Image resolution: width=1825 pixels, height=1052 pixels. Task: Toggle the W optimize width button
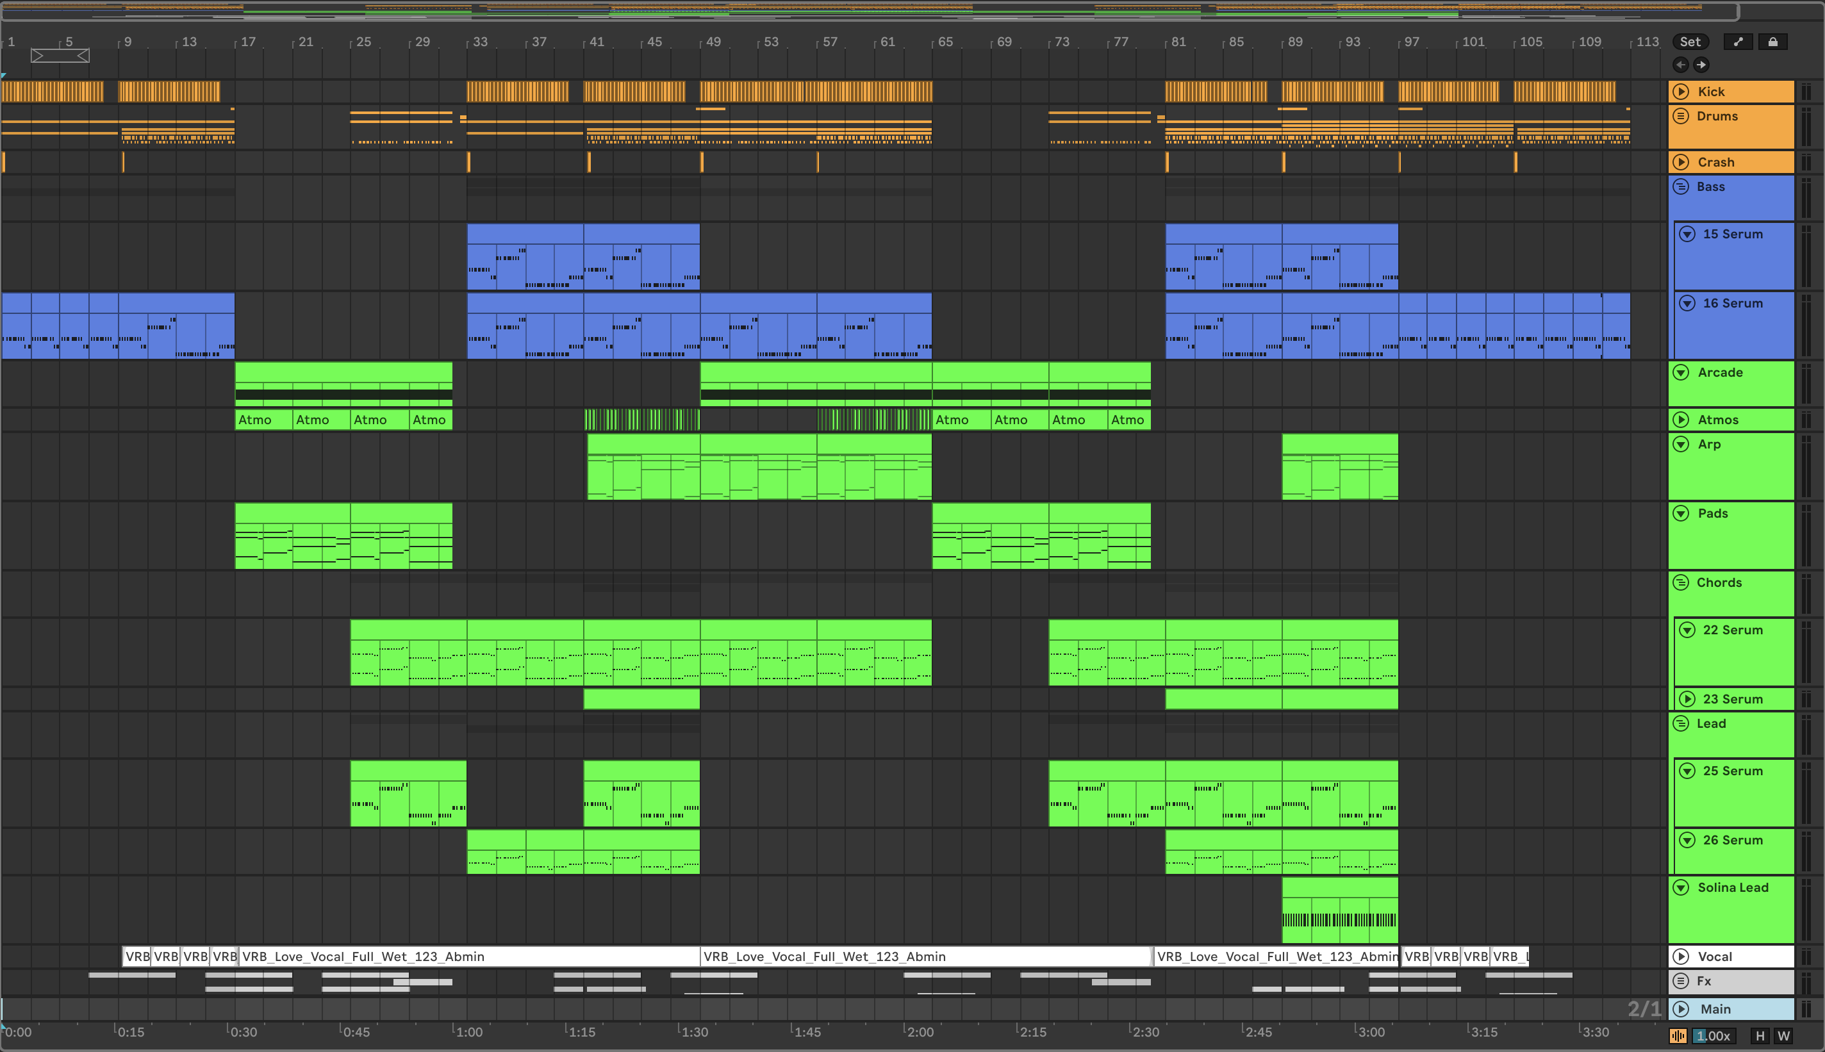[1784, 1035]
